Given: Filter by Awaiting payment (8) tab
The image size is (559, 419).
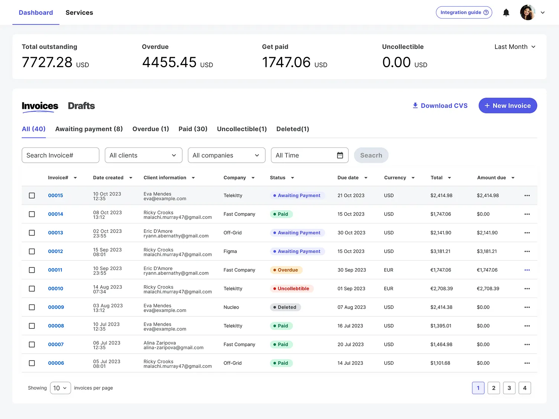Looking at the screenshot, I should pyautogui.click(x=89, y=129).
